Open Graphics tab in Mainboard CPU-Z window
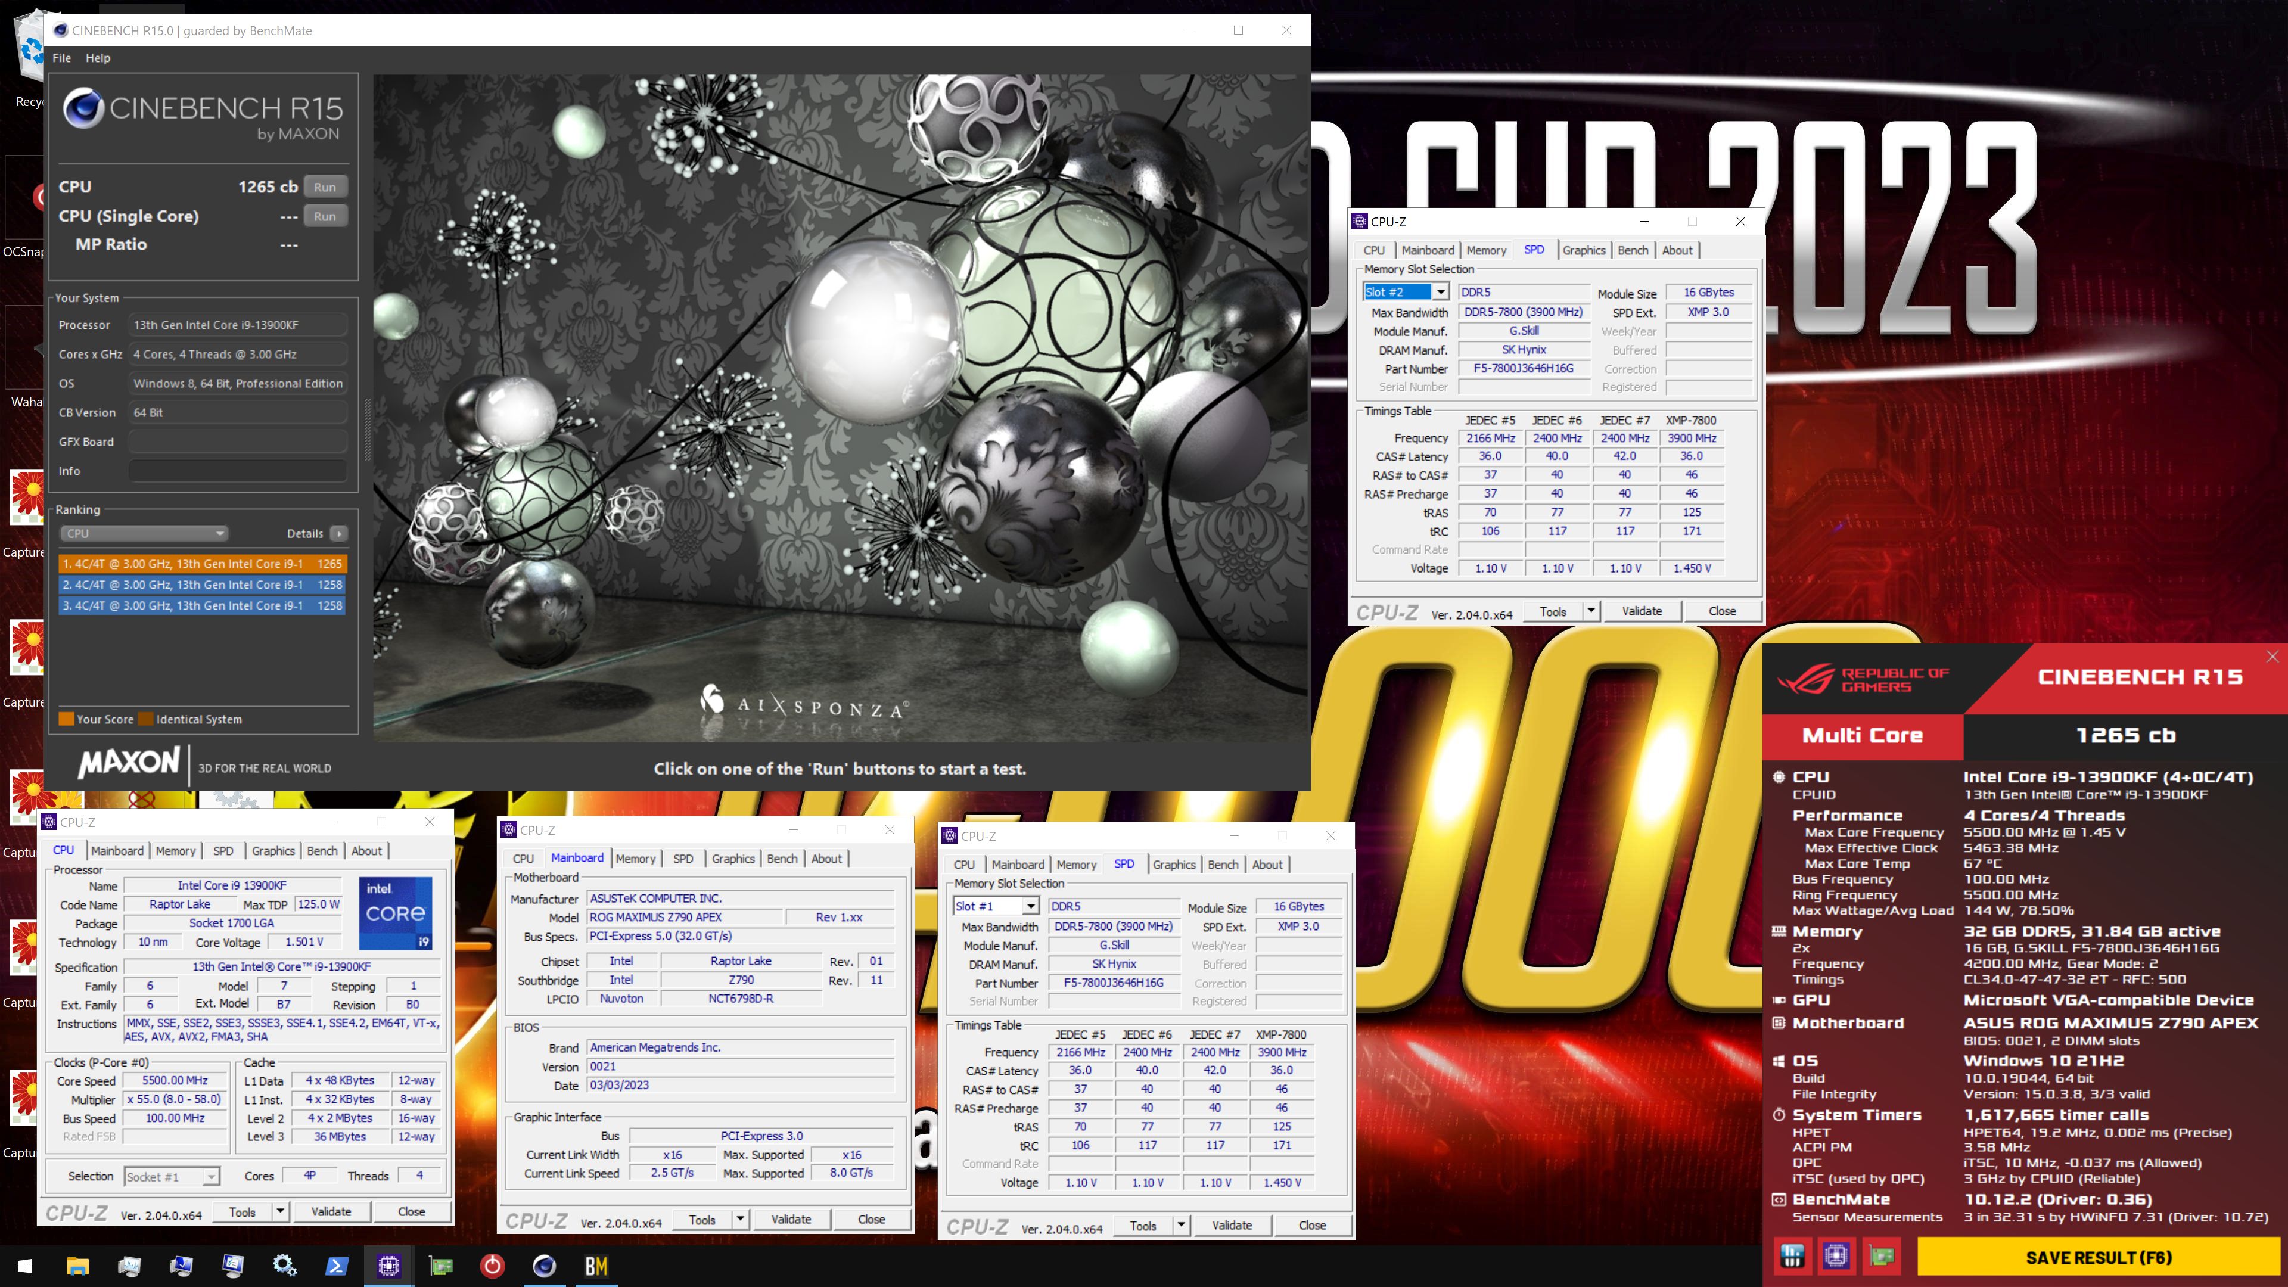This screenshot has height=1287, width=2288. [733, 859]
